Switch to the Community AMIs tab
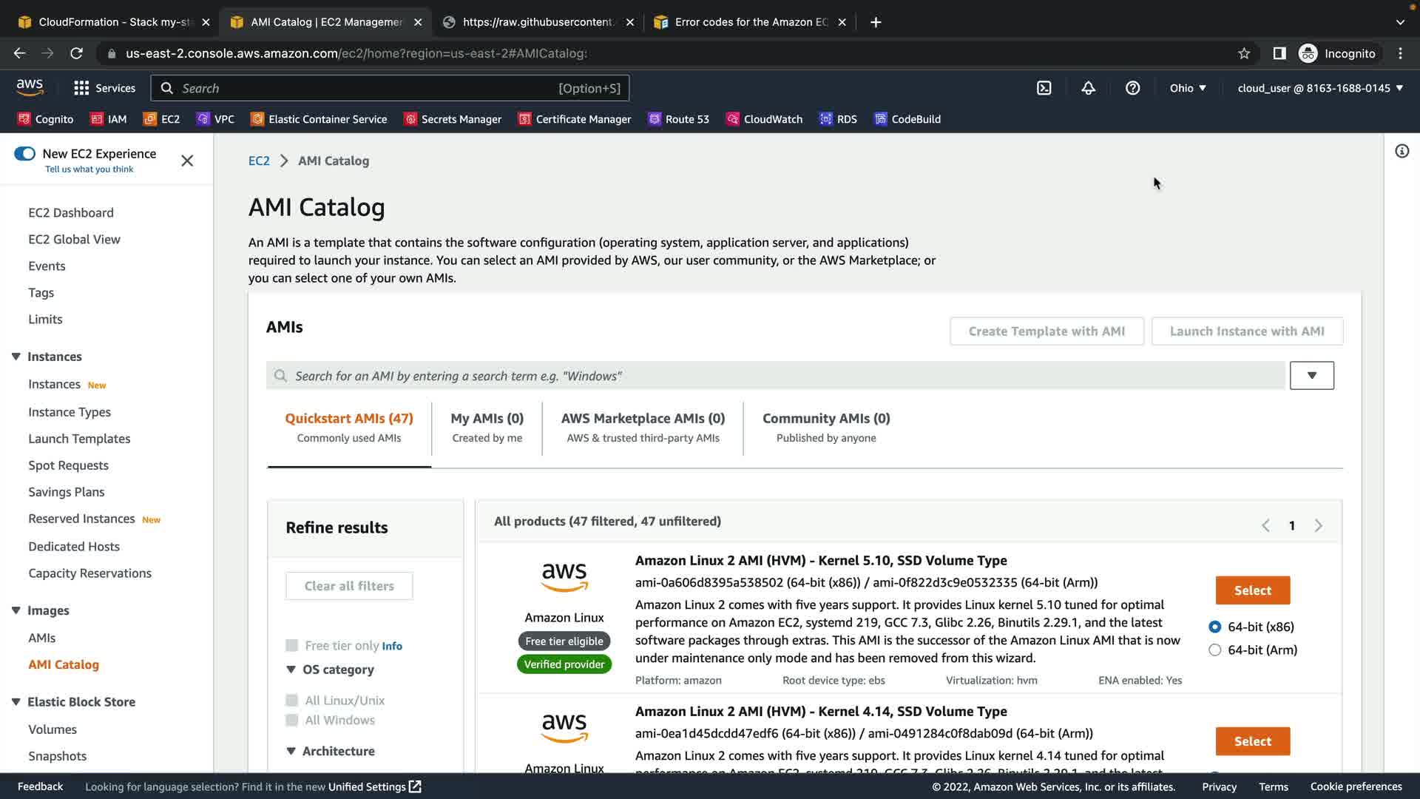Image resolution: width=1420 pixels, height=799 pixels. [826, 427]
